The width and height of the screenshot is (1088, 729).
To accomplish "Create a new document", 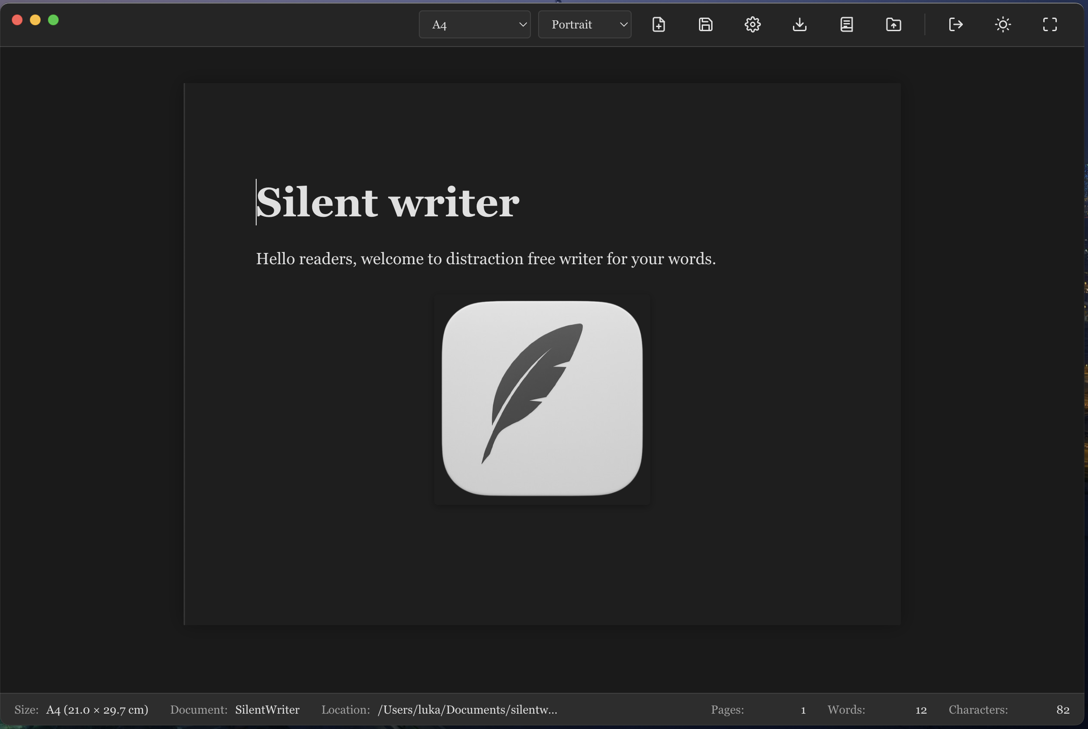I will (x=658, y=24).
